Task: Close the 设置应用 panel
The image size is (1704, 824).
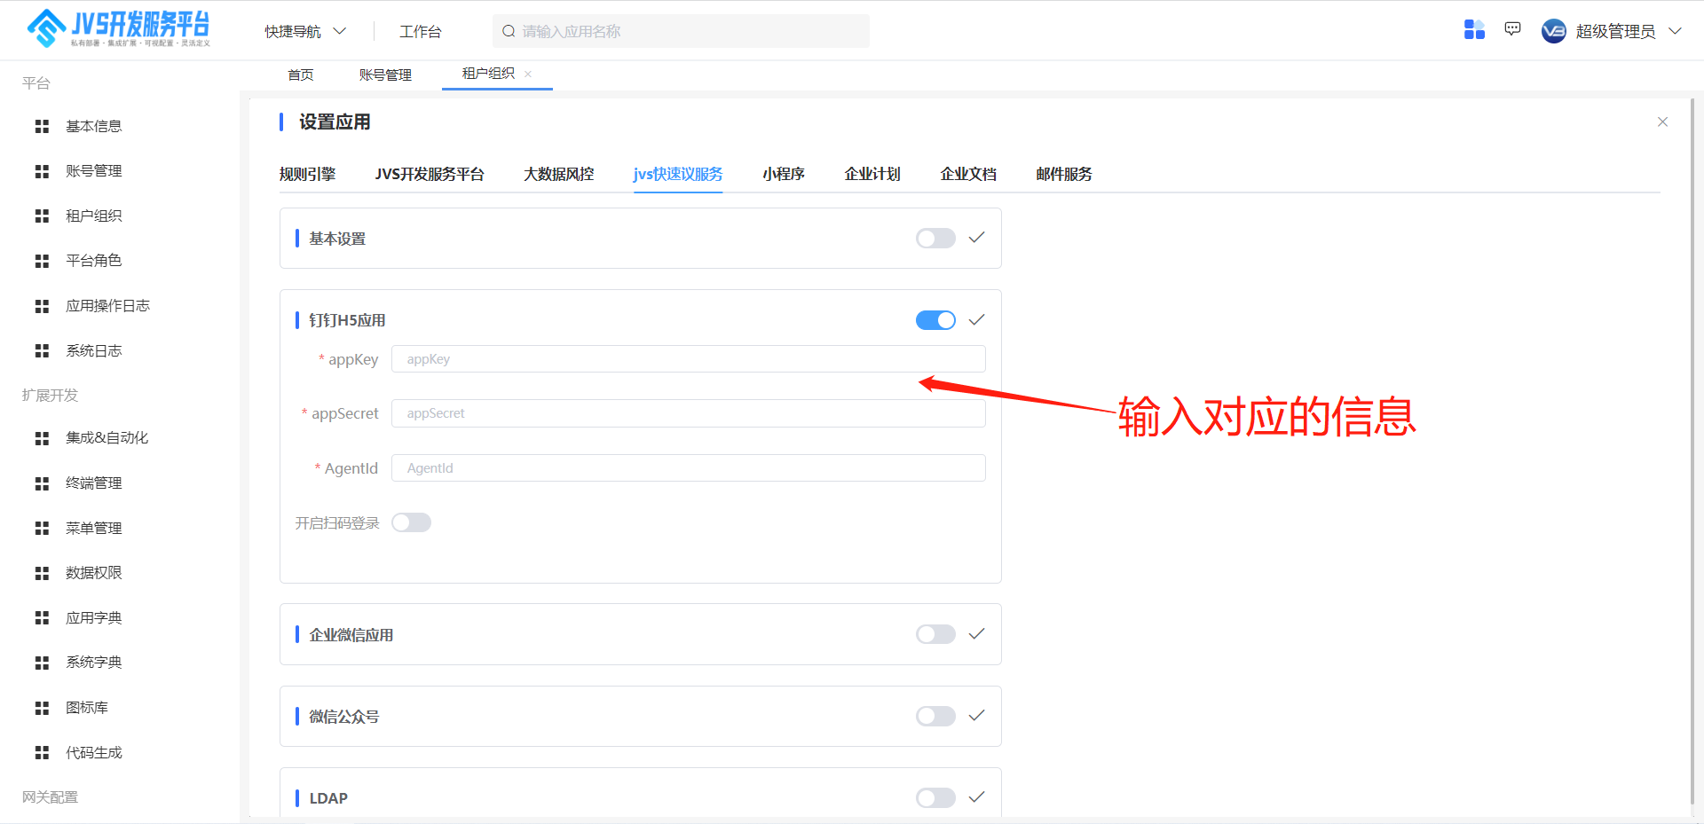Action: click(x=1662, y=122)
